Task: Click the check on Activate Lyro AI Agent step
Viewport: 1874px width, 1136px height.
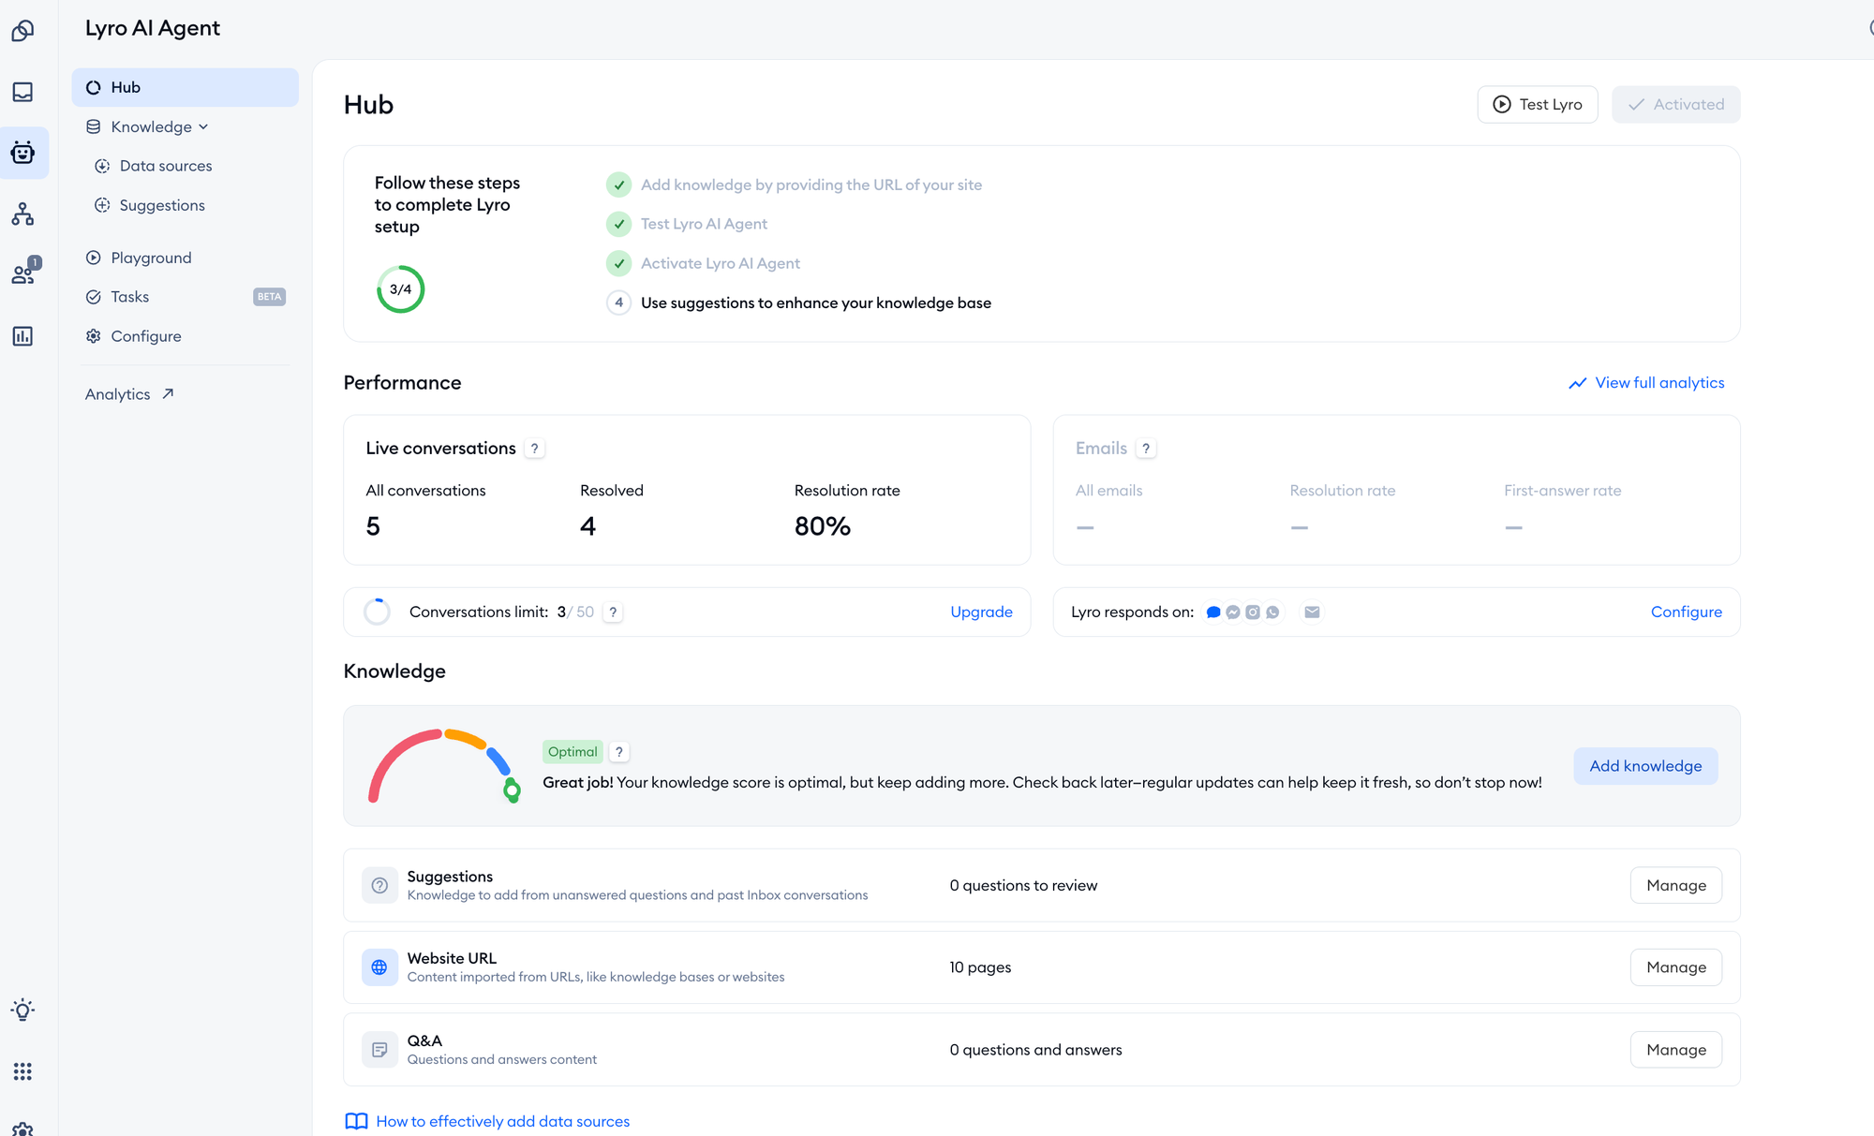Action: point(618,263)
